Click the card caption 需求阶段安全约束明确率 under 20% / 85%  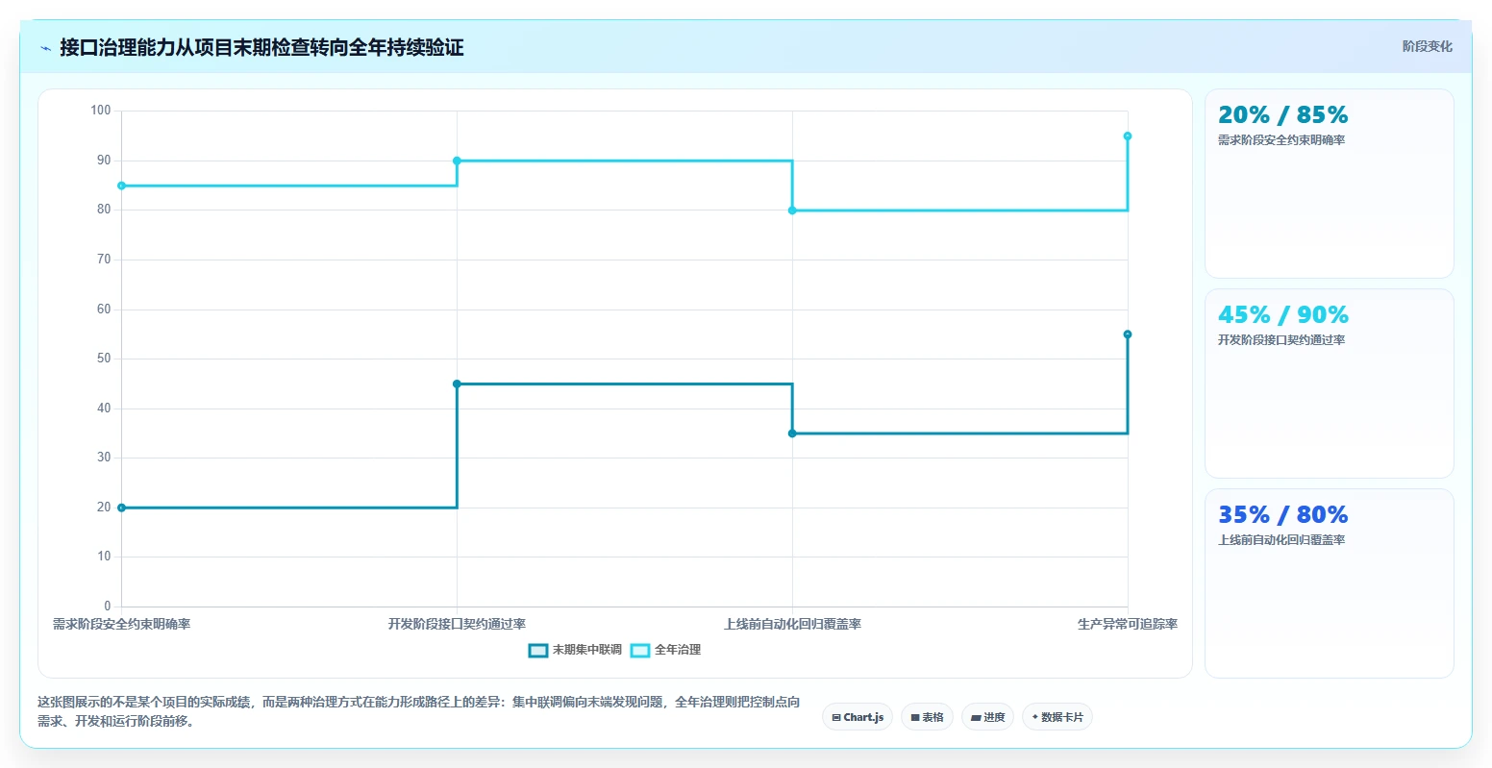1281,140
